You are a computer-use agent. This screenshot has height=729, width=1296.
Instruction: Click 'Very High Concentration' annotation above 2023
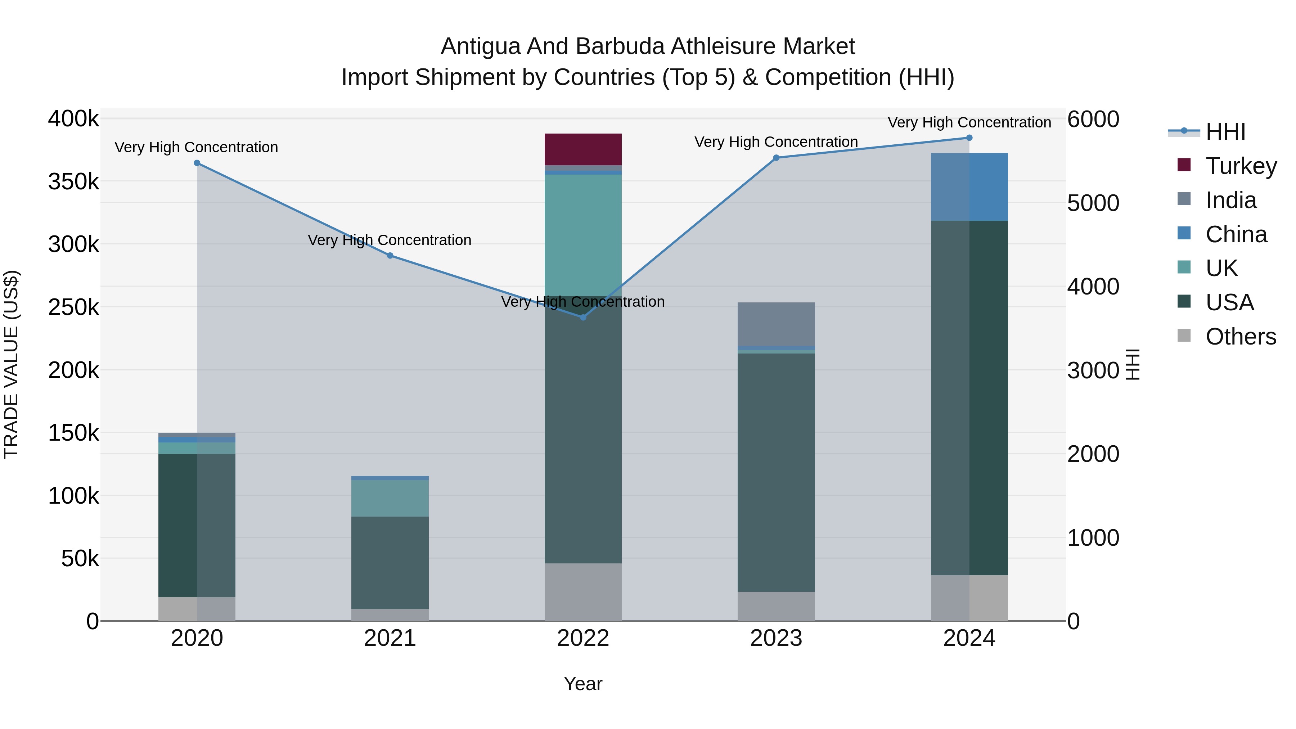point(776,142)
